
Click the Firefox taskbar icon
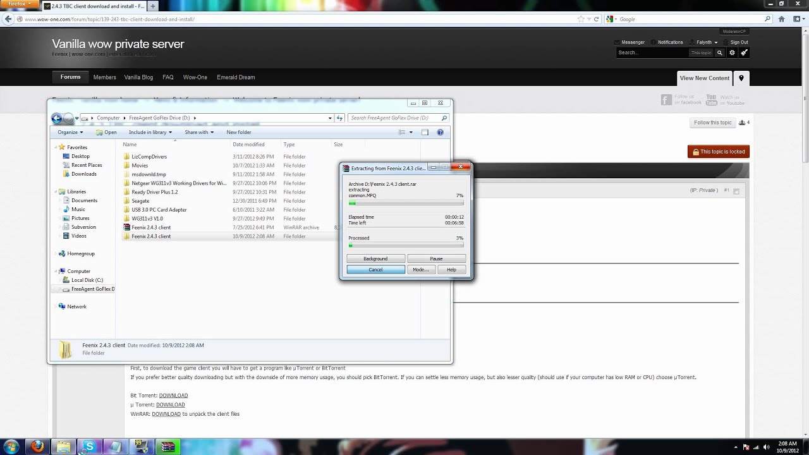tap(37, 446)
